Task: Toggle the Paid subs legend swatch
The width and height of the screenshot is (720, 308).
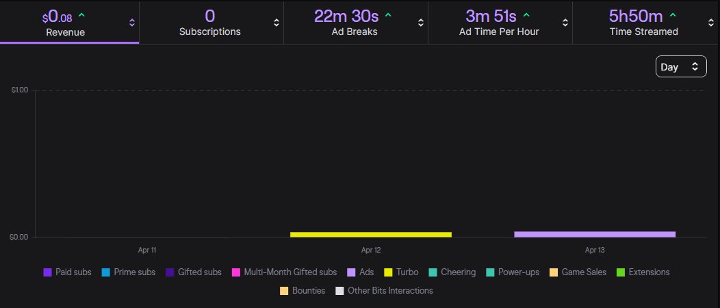Action: [x=47, y=272]
